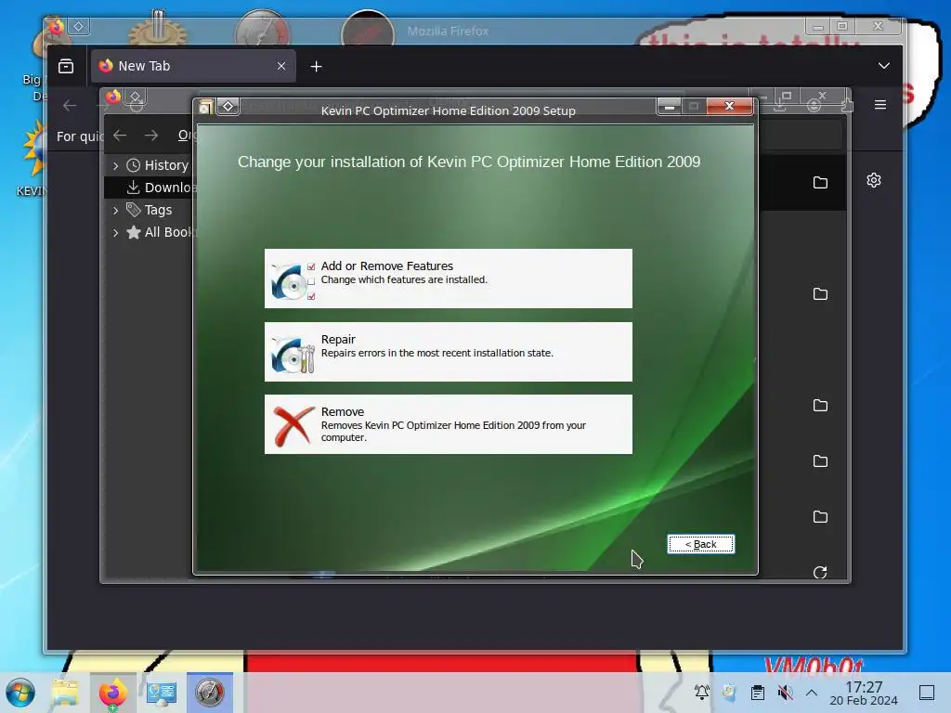
Task: Click the Add or Remove Features disc icon
Action: (x=293, y=281)
